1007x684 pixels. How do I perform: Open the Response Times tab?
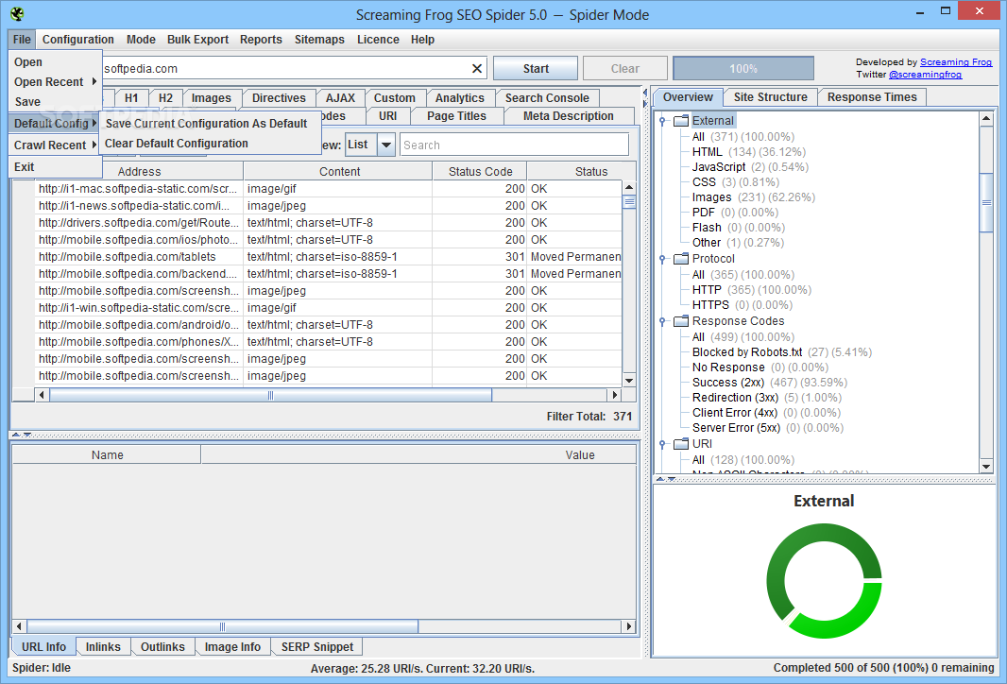[872, 97]
